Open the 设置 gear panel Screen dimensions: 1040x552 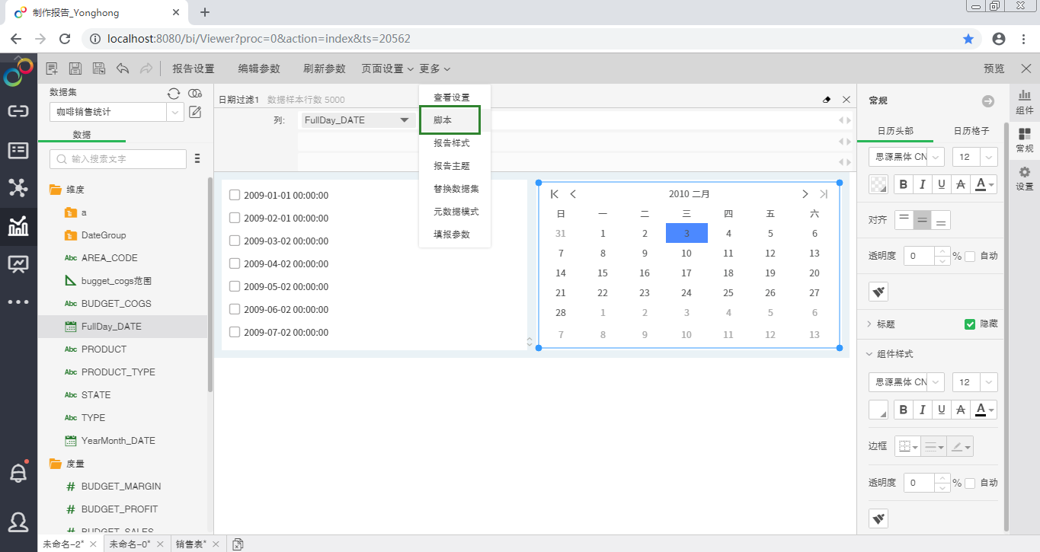pos(1025,179)
